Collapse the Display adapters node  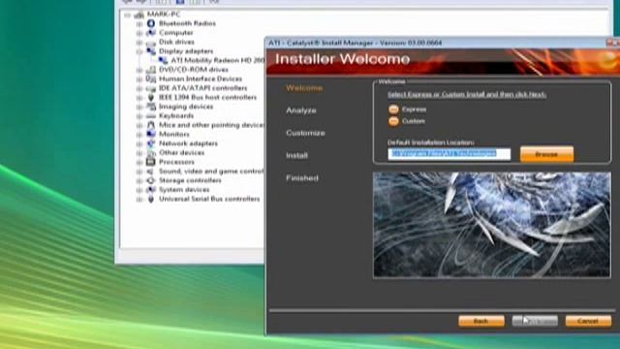coord(139,51)
